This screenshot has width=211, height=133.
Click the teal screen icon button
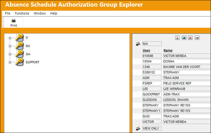point(184,38)
